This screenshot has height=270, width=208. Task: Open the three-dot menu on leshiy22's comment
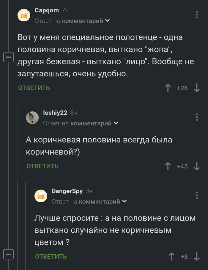(x=196, y=116)
